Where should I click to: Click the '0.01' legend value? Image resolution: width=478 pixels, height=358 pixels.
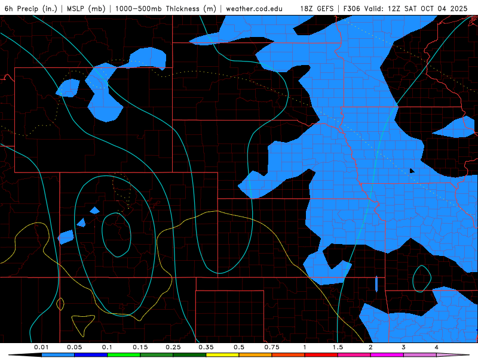point(41,347)
